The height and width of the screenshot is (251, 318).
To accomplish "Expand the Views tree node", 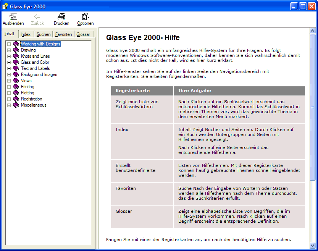I will pyautogui.click(x=9, y=81).
